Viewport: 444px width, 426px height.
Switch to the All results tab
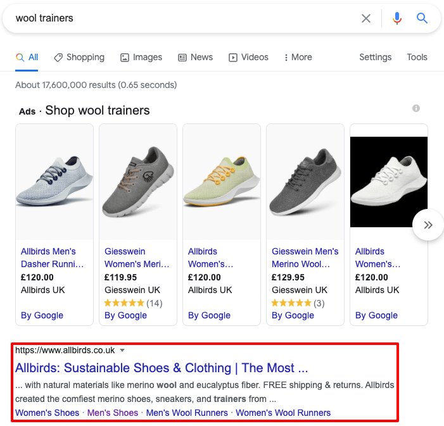point(27,57)
